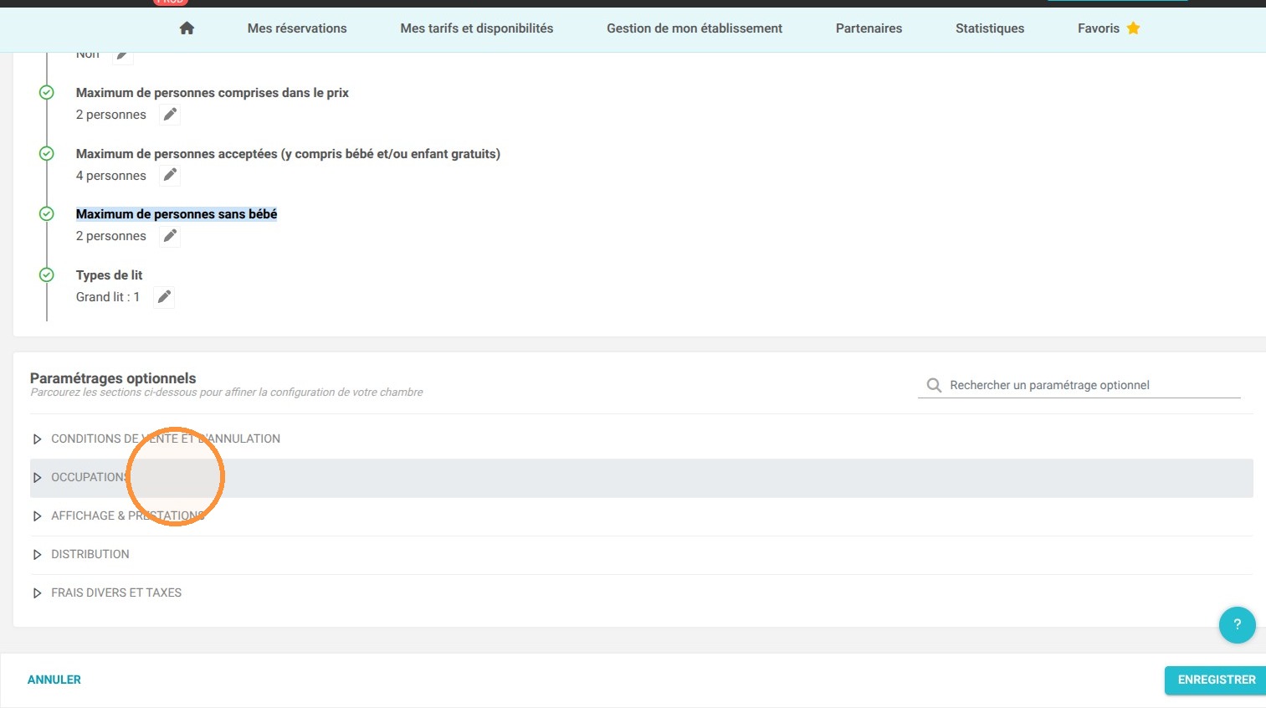
Task: Save with the Enregistrer button
Action: [1217, 680]
